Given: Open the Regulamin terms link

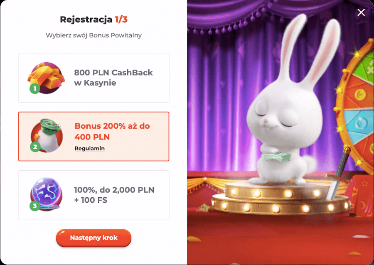Looking at the screenshot, I should pyautogui.click(x=89, y=148).
